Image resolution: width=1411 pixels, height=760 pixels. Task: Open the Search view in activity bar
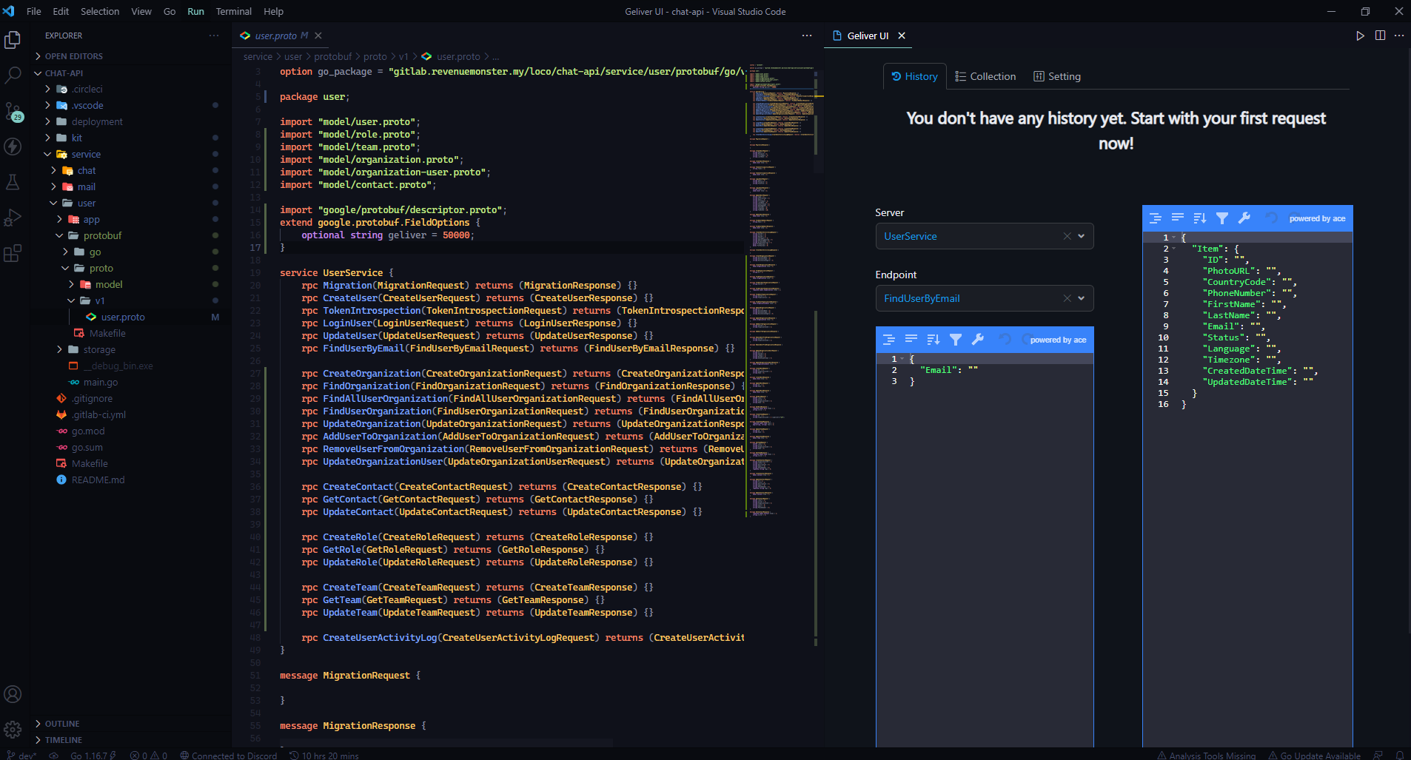[13, 75]
